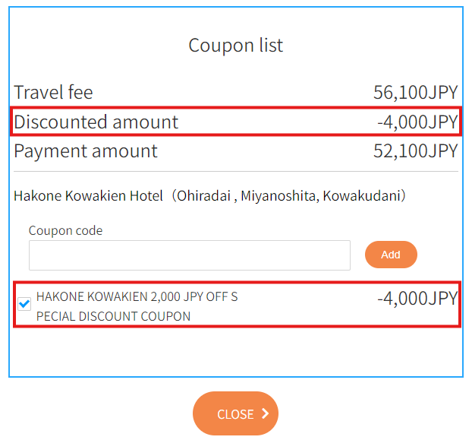Click the Hakone Kowakien Hotel name text
The image size is (472, 440).
88,196
